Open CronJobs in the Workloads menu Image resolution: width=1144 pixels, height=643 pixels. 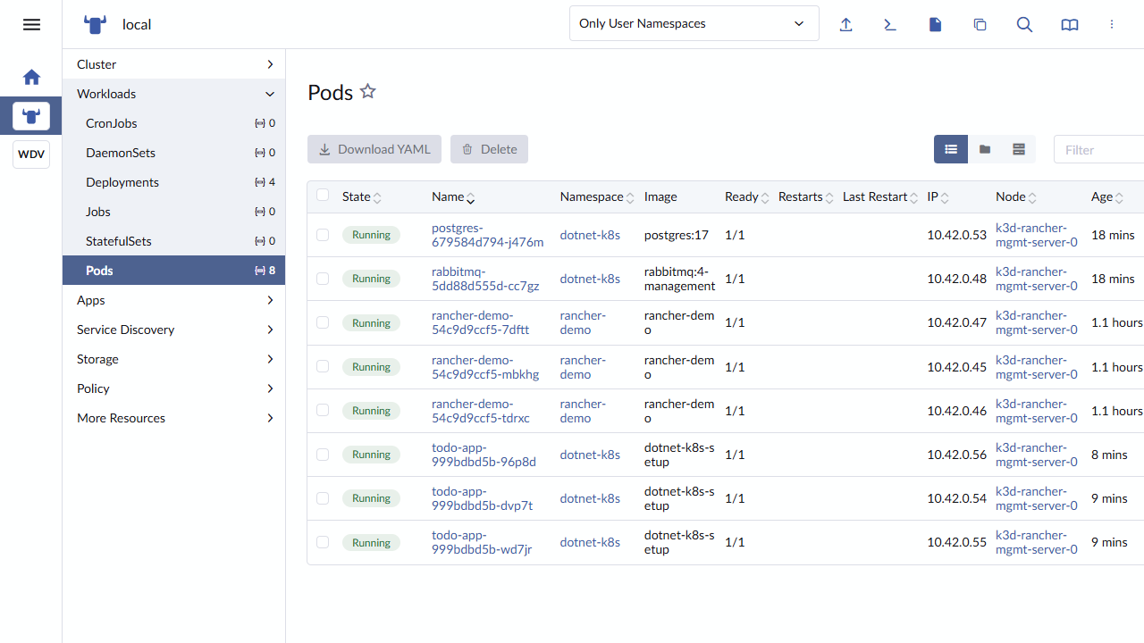pos(173,123)
